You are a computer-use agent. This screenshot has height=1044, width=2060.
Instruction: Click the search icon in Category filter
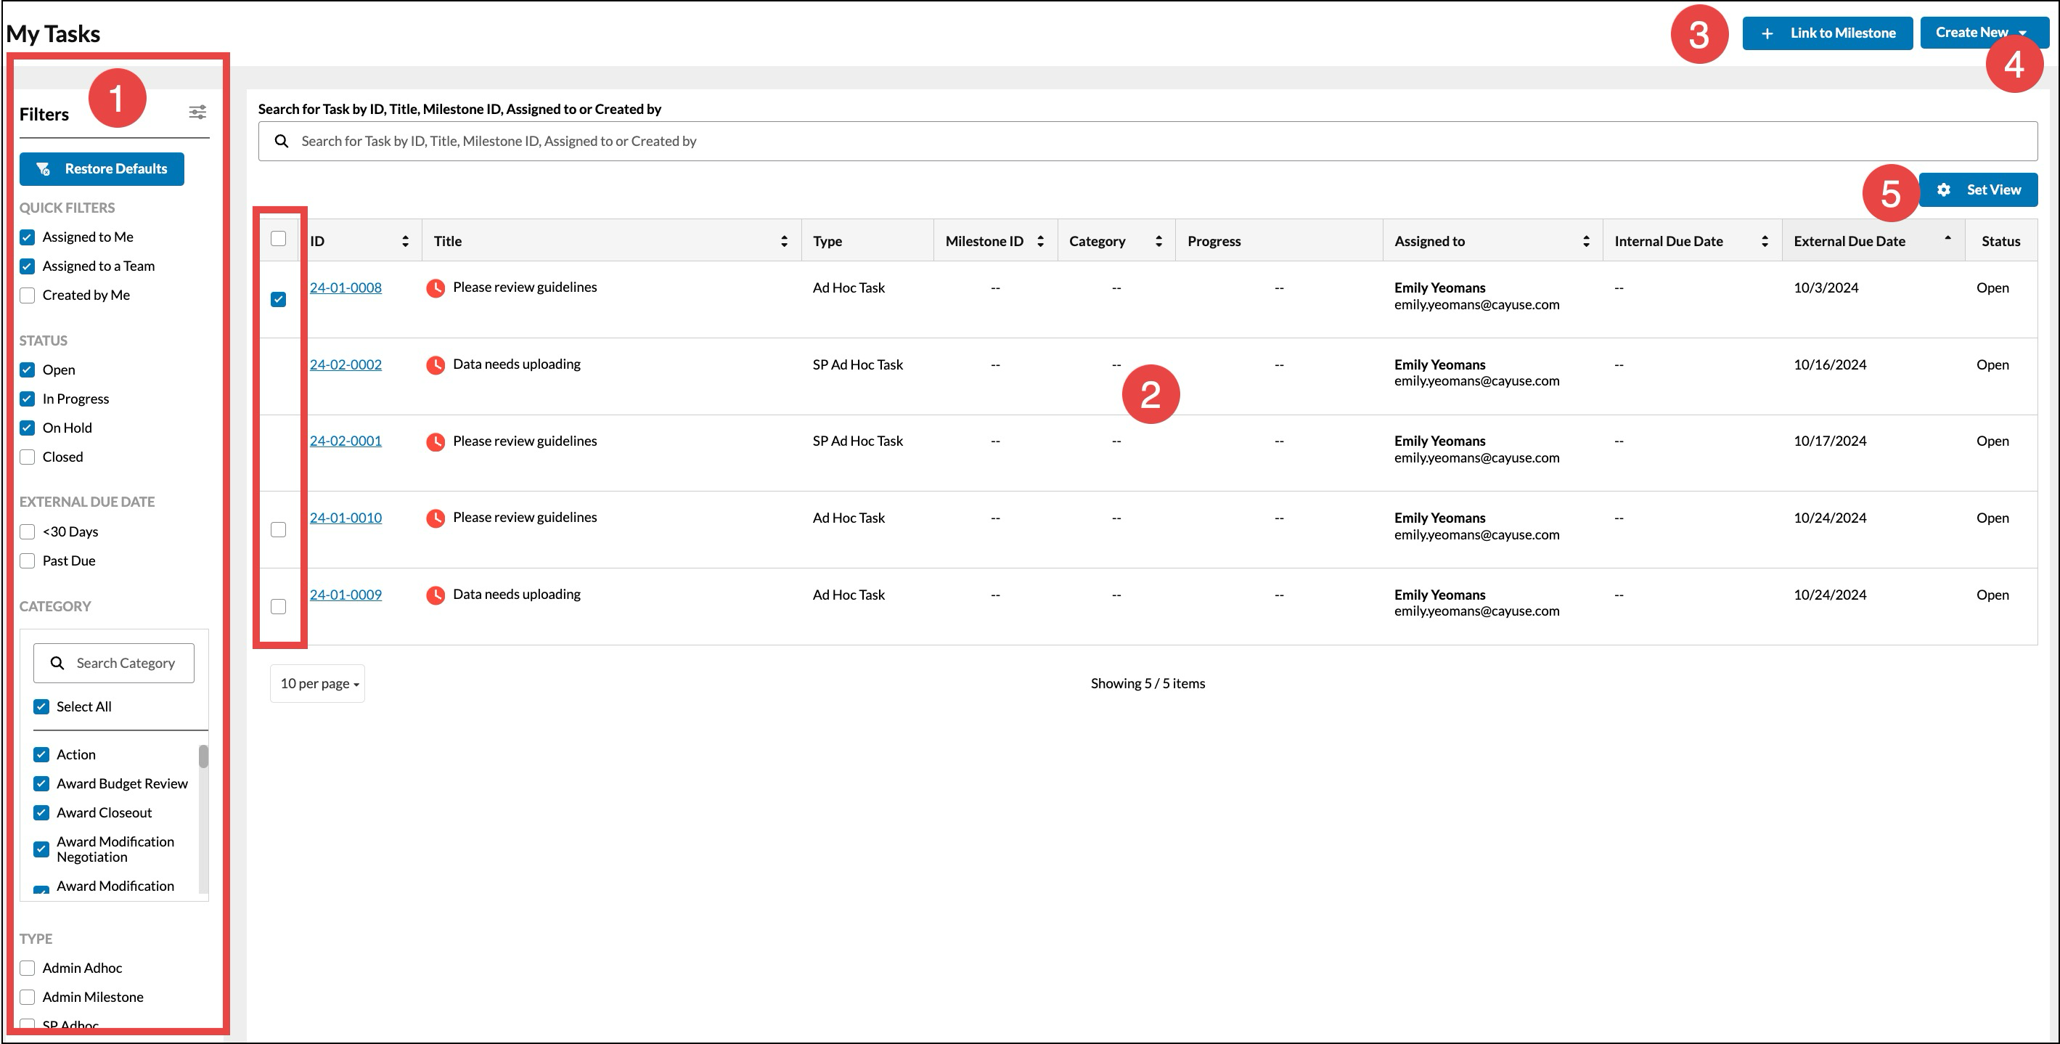click(57, 663)
